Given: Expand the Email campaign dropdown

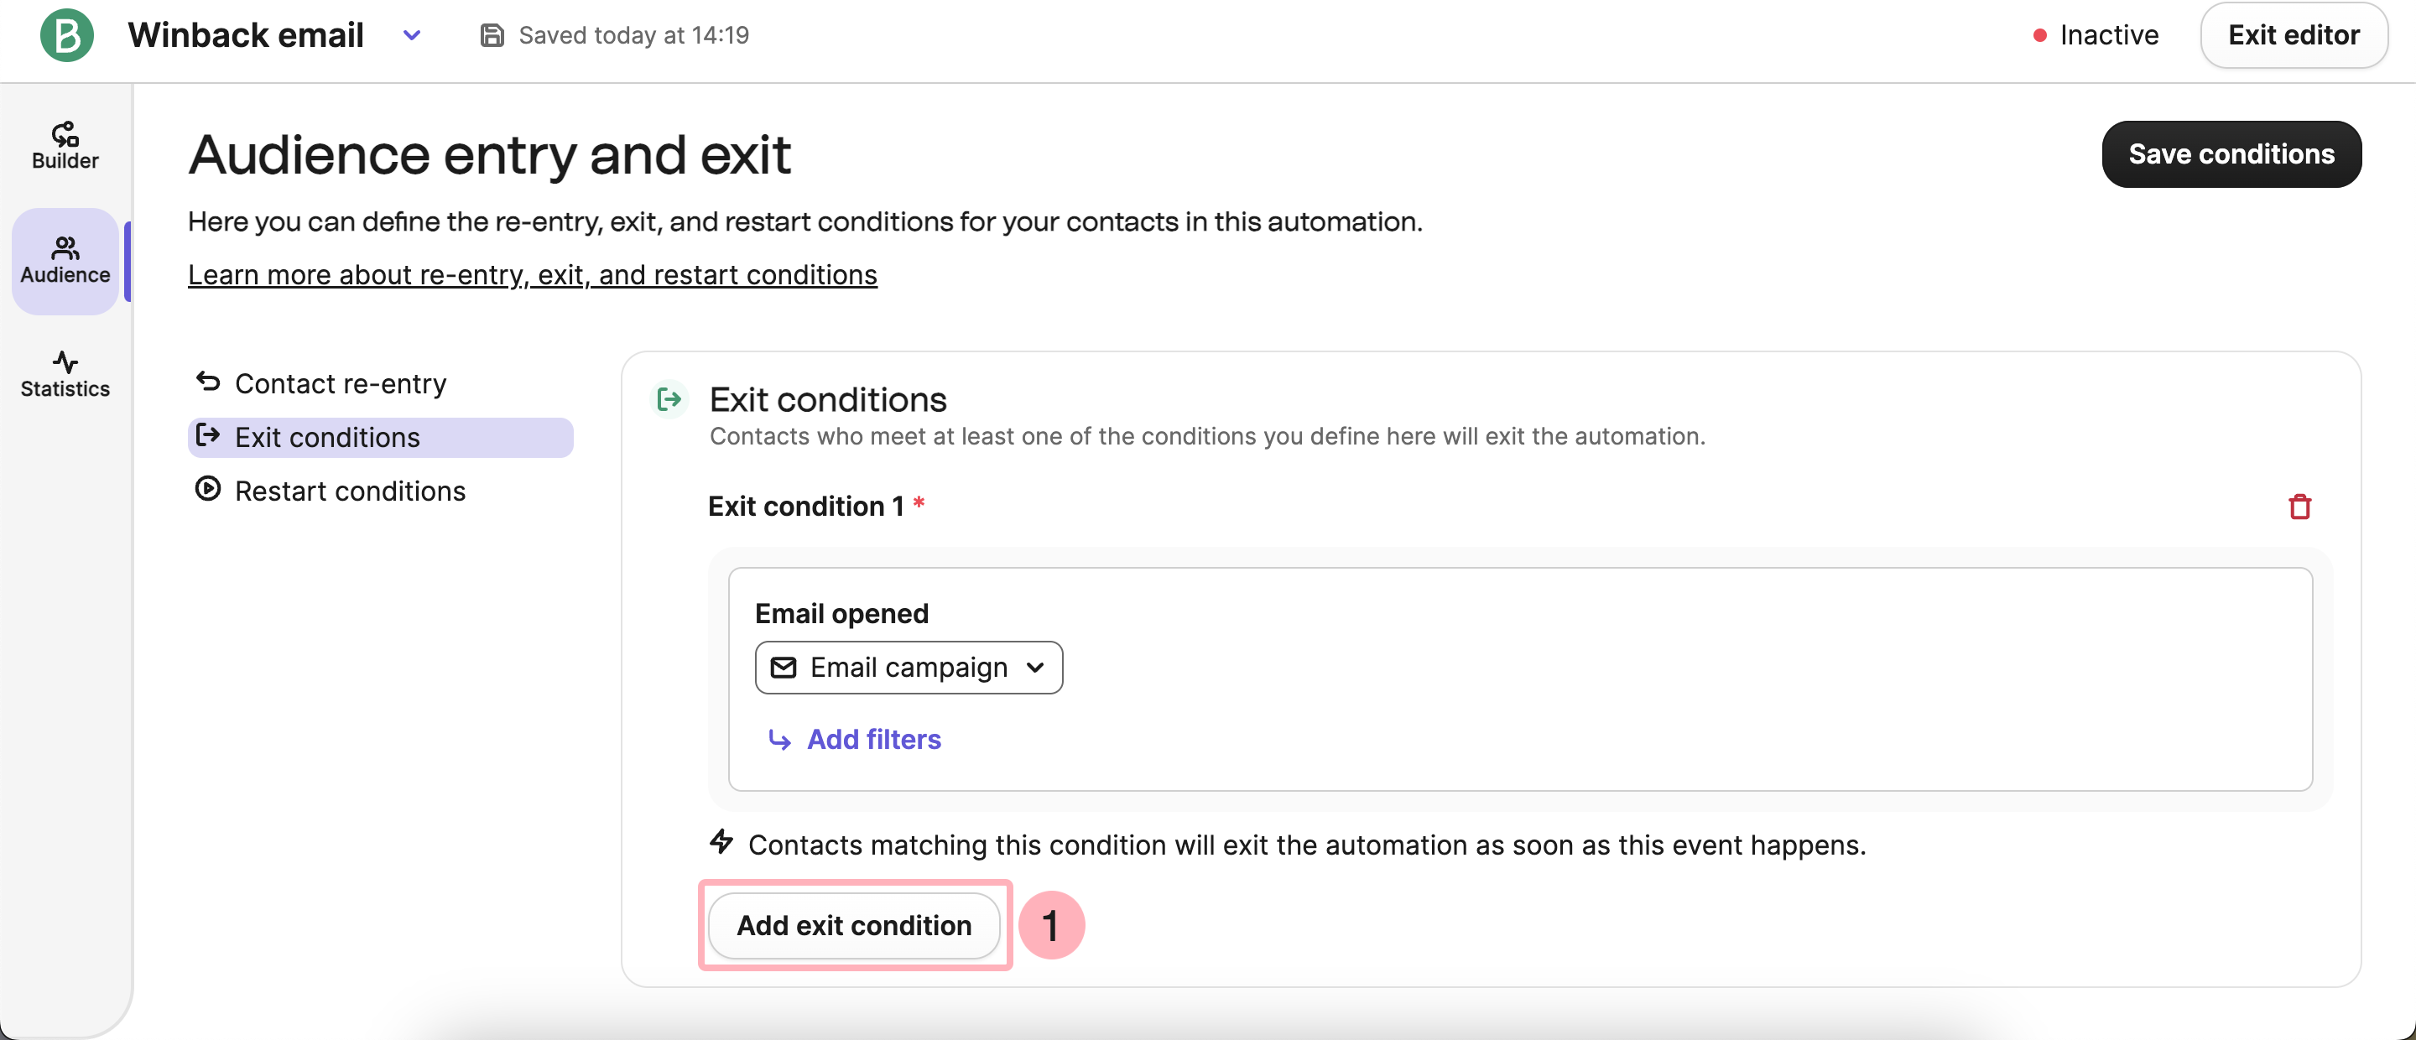Looking at the screenshot, I should click(908, 667).
